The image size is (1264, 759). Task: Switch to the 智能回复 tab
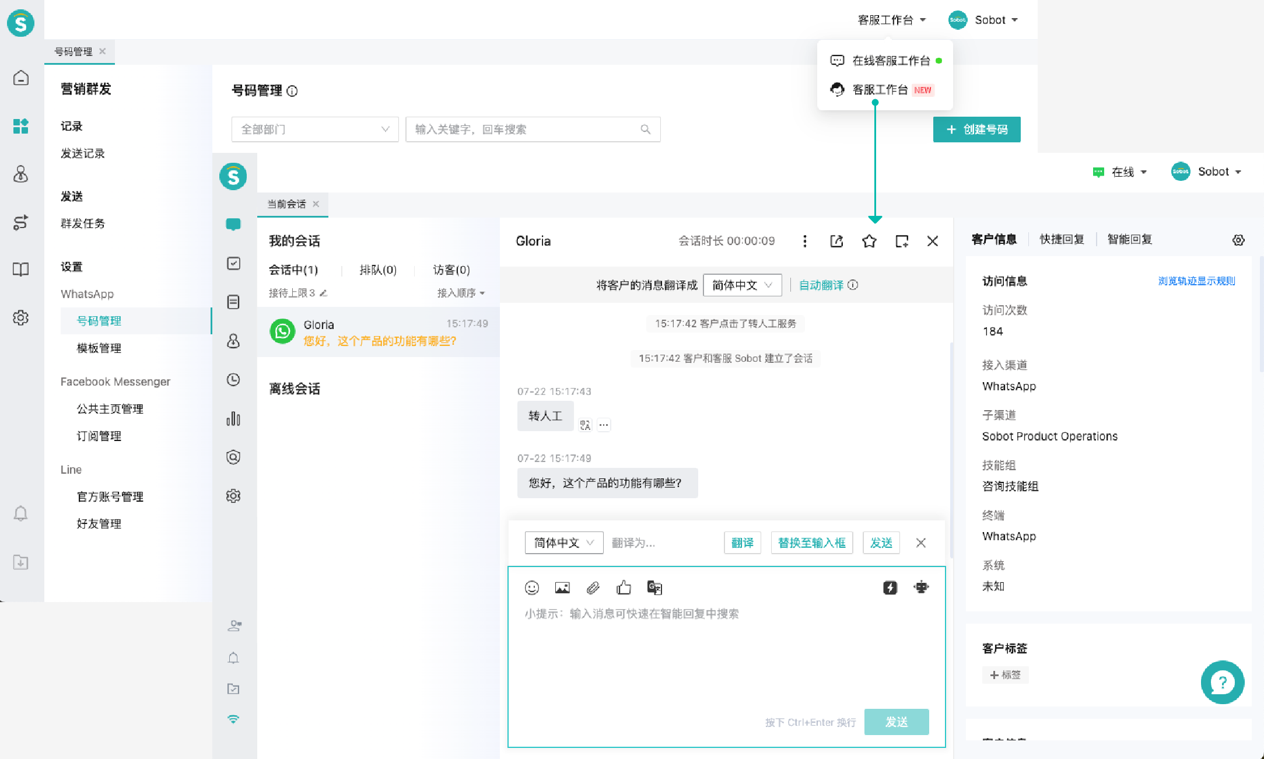tap(1129, 240)
